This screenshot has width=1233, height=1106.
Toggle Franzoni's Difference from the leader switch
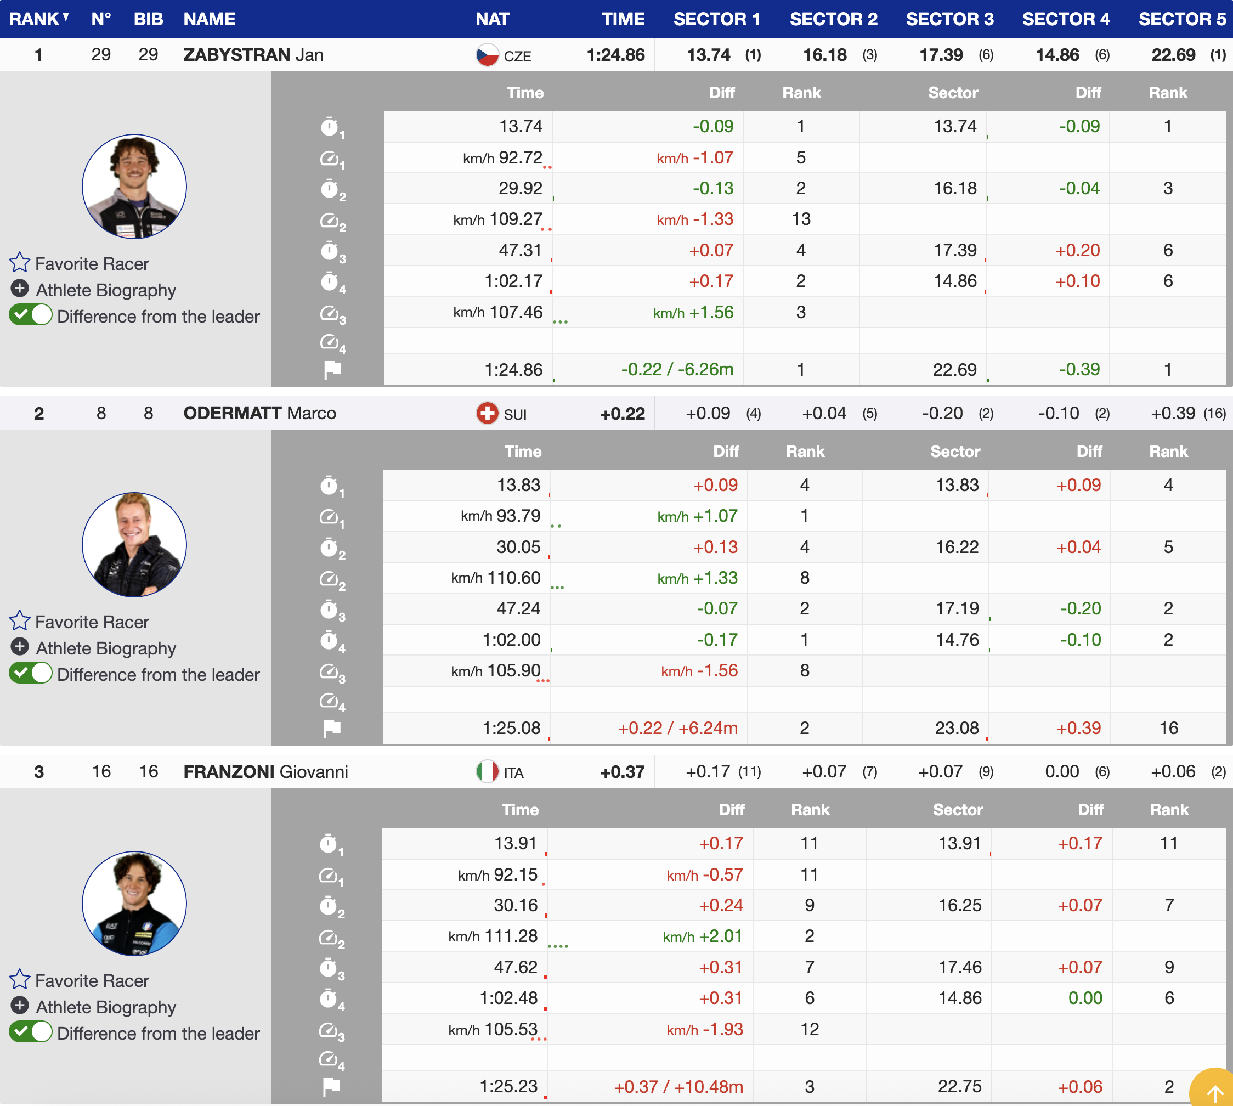tap(30, 1032)
